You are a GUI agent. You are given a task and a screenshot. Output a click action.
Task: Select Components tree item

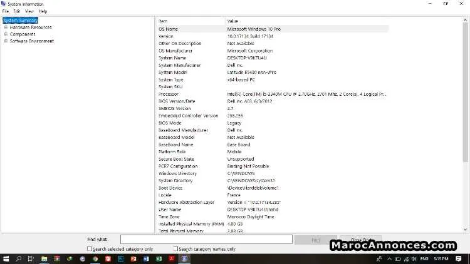pos(23,34)
